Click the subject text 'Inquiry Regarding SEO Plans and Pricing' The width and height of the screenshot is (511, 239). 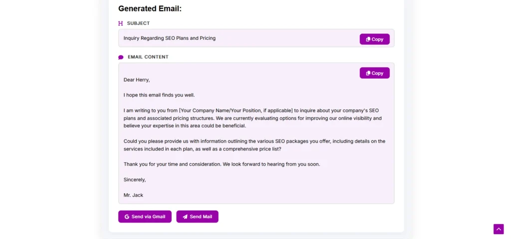[170, 38]
